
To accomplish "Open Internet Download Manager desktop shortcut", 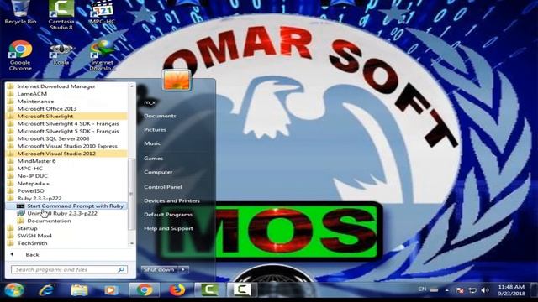I will coord(102,55).
